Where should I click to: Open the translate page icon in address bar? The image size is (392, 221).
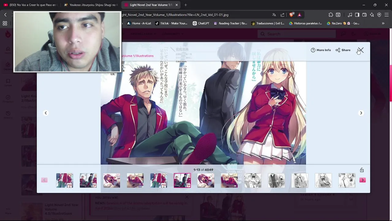(x=274, y=15)
